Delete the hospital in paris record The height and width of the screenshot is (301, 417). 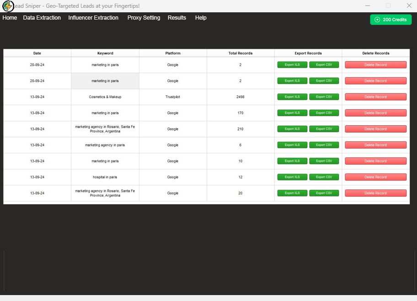click(375, 177)
